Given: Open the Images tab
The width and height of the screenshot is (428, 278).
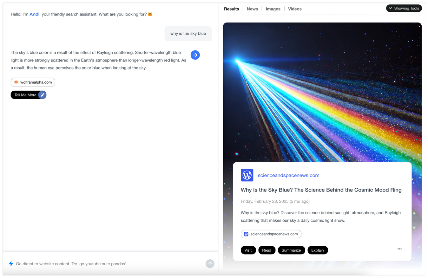Looking at the screenshot, I should [273, 9].
